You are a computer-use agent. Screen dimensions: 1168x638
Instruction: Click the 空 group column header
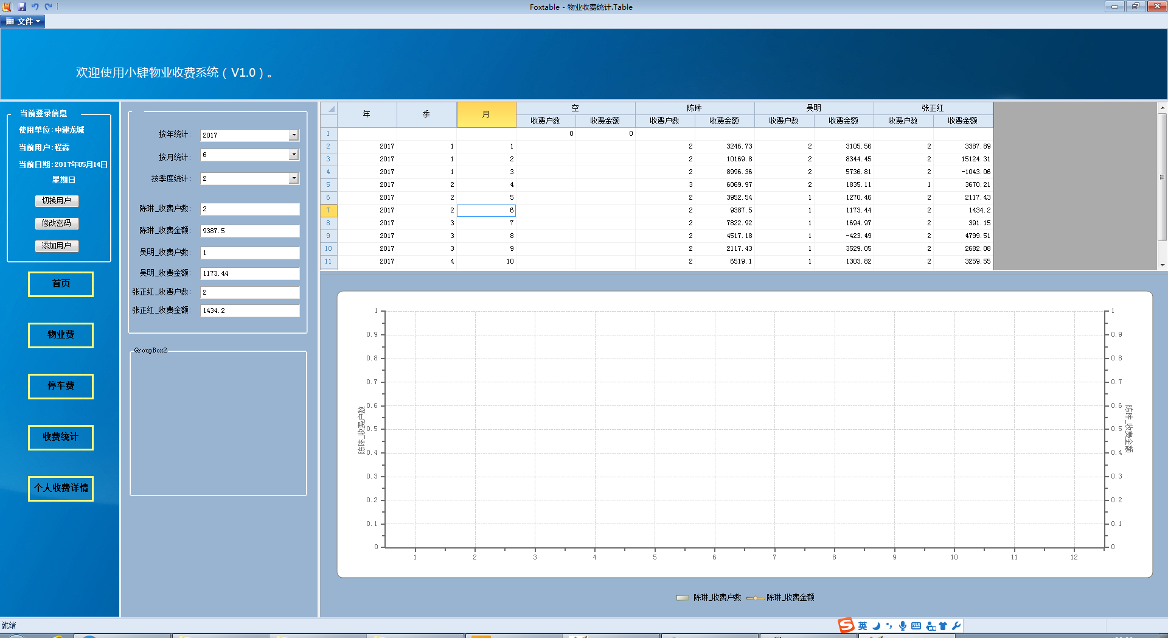[x=575, y=108]
